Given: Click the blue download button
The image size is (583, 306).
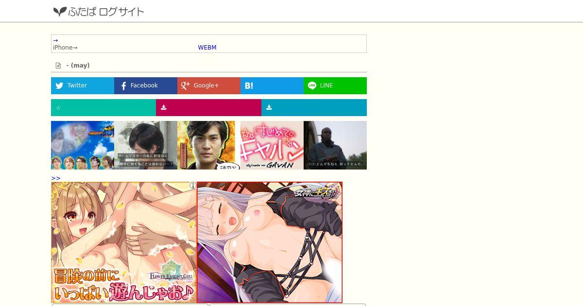Looking at the screenshot, I should click(314, 108).
